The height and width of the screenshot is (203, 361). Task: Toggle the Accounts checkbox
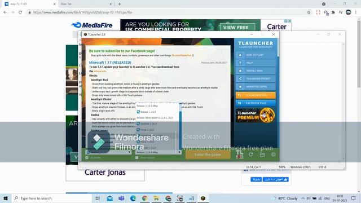[87, 158]
